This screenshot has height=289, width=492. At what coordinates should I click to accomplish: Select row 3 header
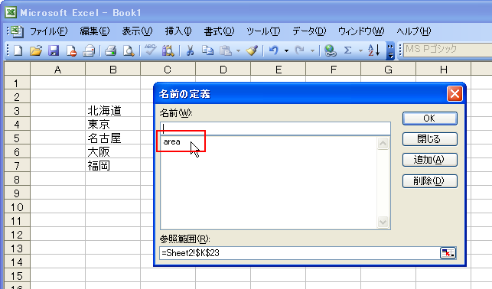(x=17, y=111)
